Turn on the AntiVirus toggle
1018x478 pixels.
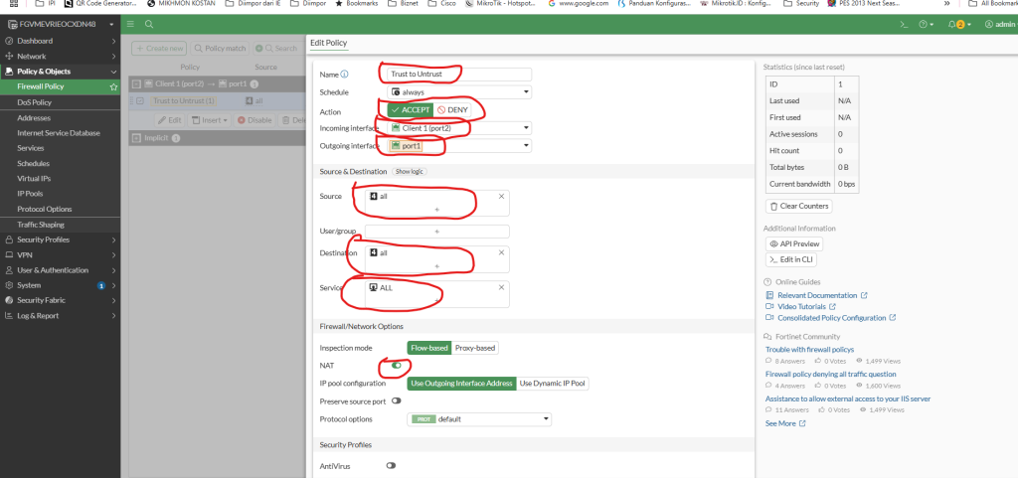(x=391, y=465)
